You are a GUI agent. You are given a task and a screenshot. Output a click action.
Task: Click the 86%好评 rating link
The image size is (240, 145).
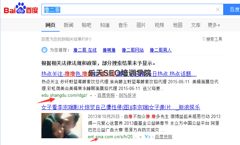[x=128, y=95]
